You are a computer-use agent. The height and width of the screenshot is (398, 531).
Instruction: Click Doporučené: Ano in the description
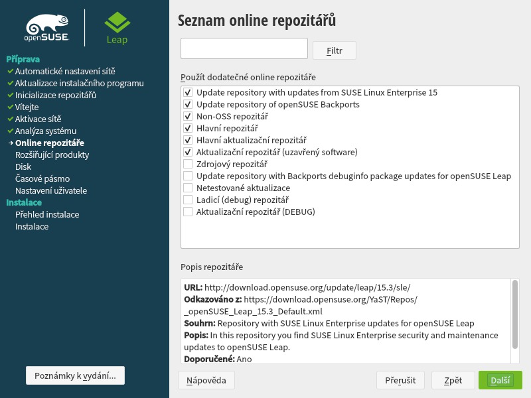218,359
